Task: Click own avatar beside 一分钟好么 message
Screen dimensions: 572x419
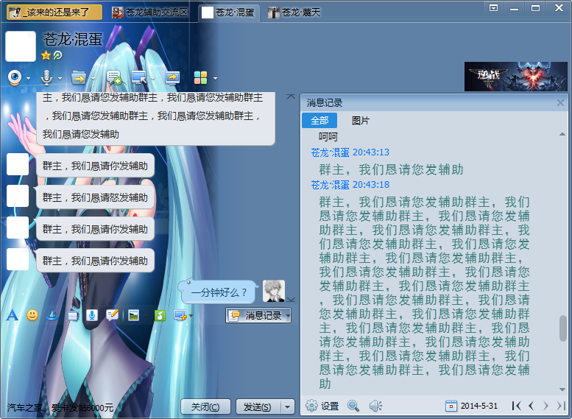Action: pos(274,291)
